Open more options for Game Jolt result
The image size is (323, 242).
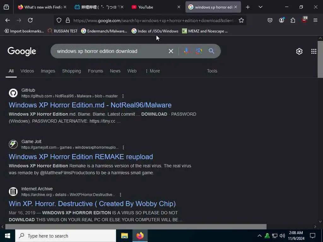point(123,147)
